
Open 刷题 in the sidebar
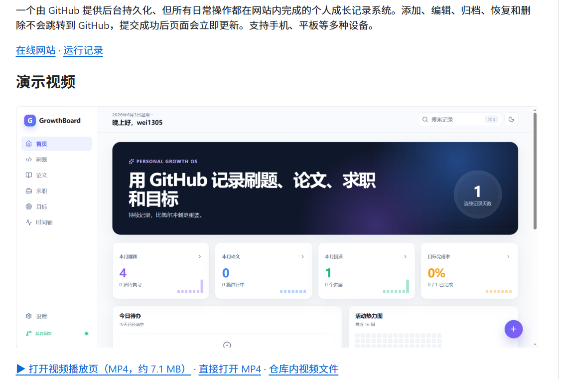pyautogui.click(x=57, y=160)
